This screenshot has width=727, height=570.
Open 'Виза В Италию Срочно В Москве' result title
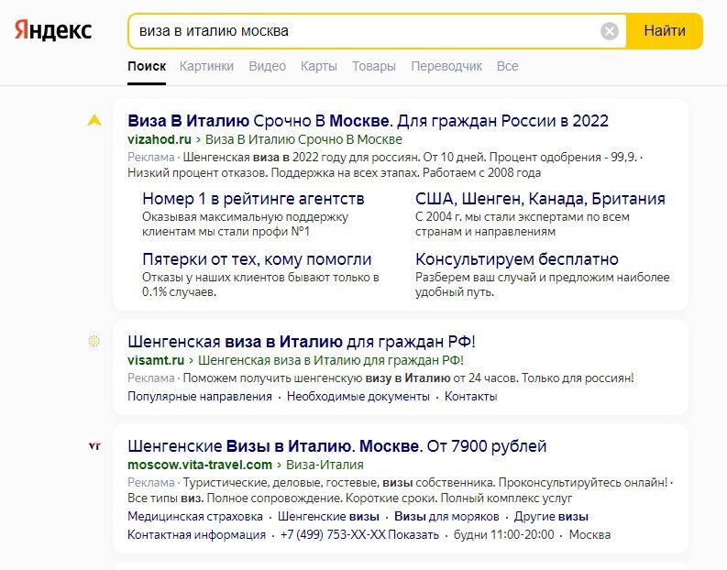(368, 120)
